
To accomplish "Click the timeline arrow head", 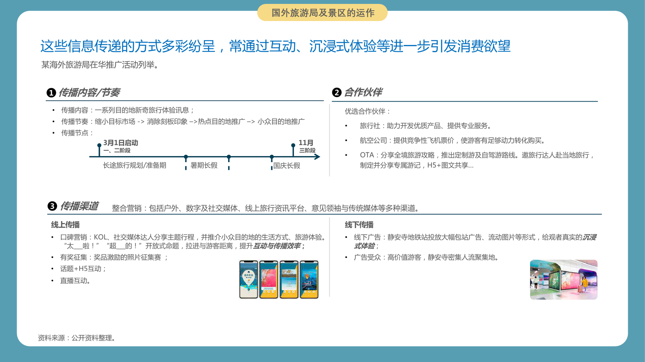I will pyautogui.click(x=317, y=156).
